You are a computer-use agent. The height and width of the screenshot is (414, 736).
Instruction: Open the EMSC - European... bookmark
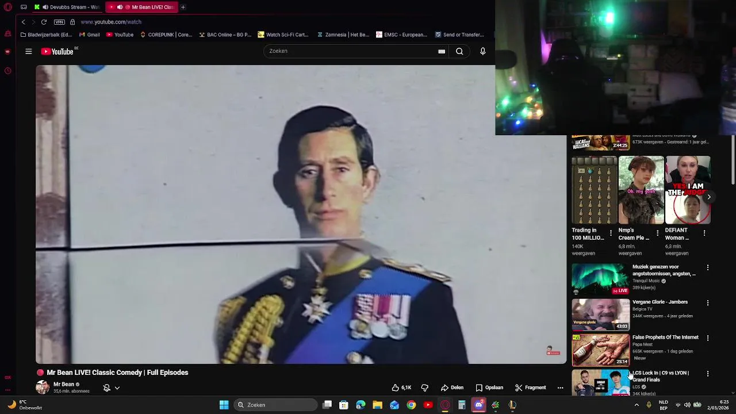[401, 34]
